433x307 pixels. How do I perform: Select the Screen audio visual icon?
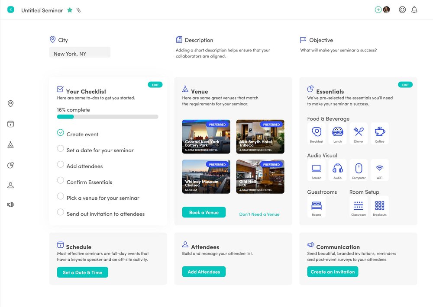click(317, 170)
